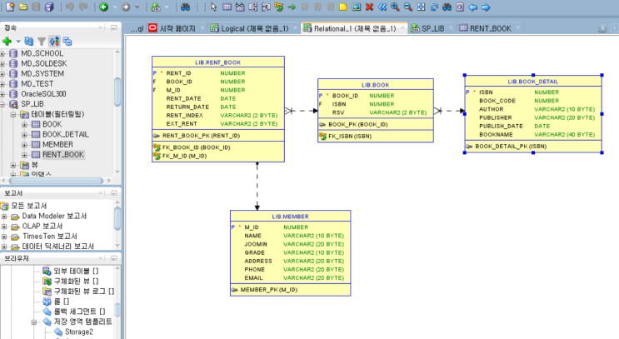The height and width of the screenshot is (339, 619).
Task: Click the green arrow Engineer tool
Action: pyautogui.click(x=292, y=7)
